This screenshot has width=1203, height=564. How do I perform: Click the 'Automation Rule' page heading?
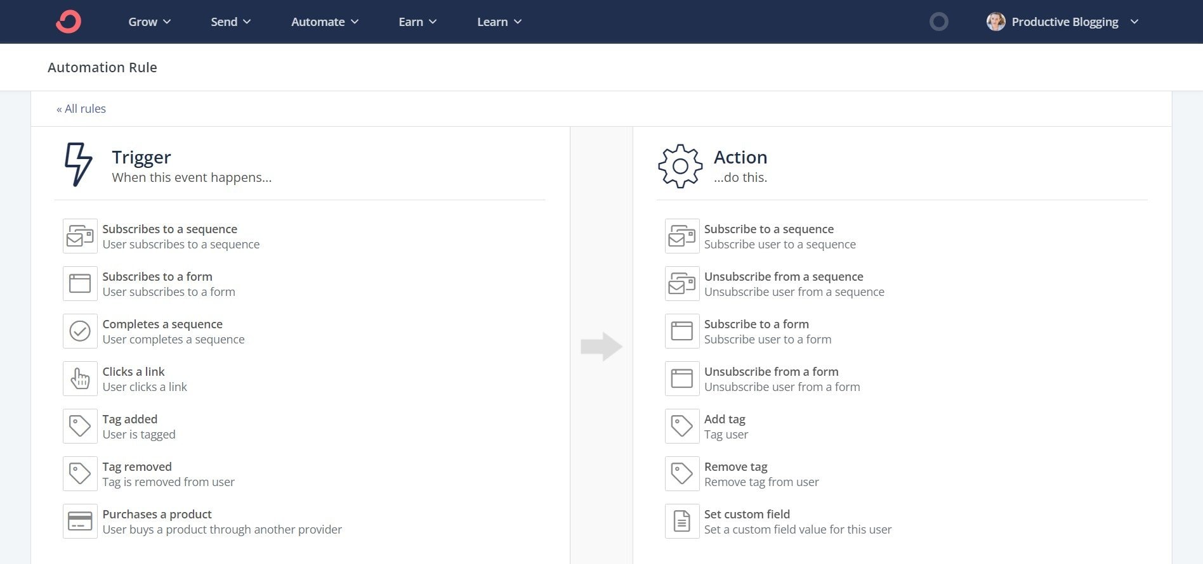coord(102,67)
